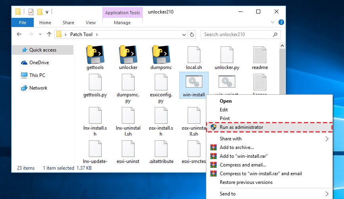Expand the address bar history dropdown

tap(184, 35)
